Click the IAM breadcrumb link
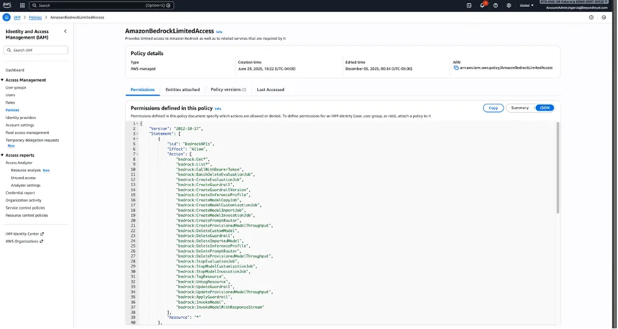618x329 pixels. point(17,18)
